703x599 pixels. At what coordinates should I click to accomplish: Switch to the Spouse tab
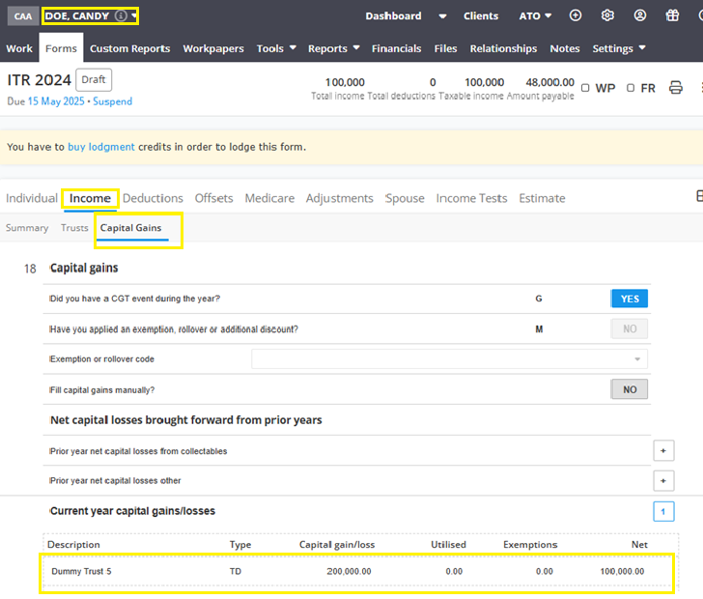coord(405,198)
